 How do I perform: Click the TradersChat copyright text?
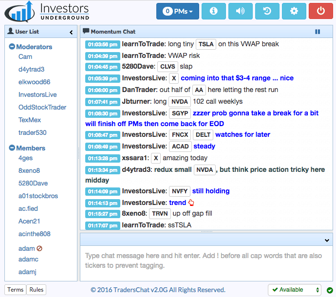click(x=158, y=290)
